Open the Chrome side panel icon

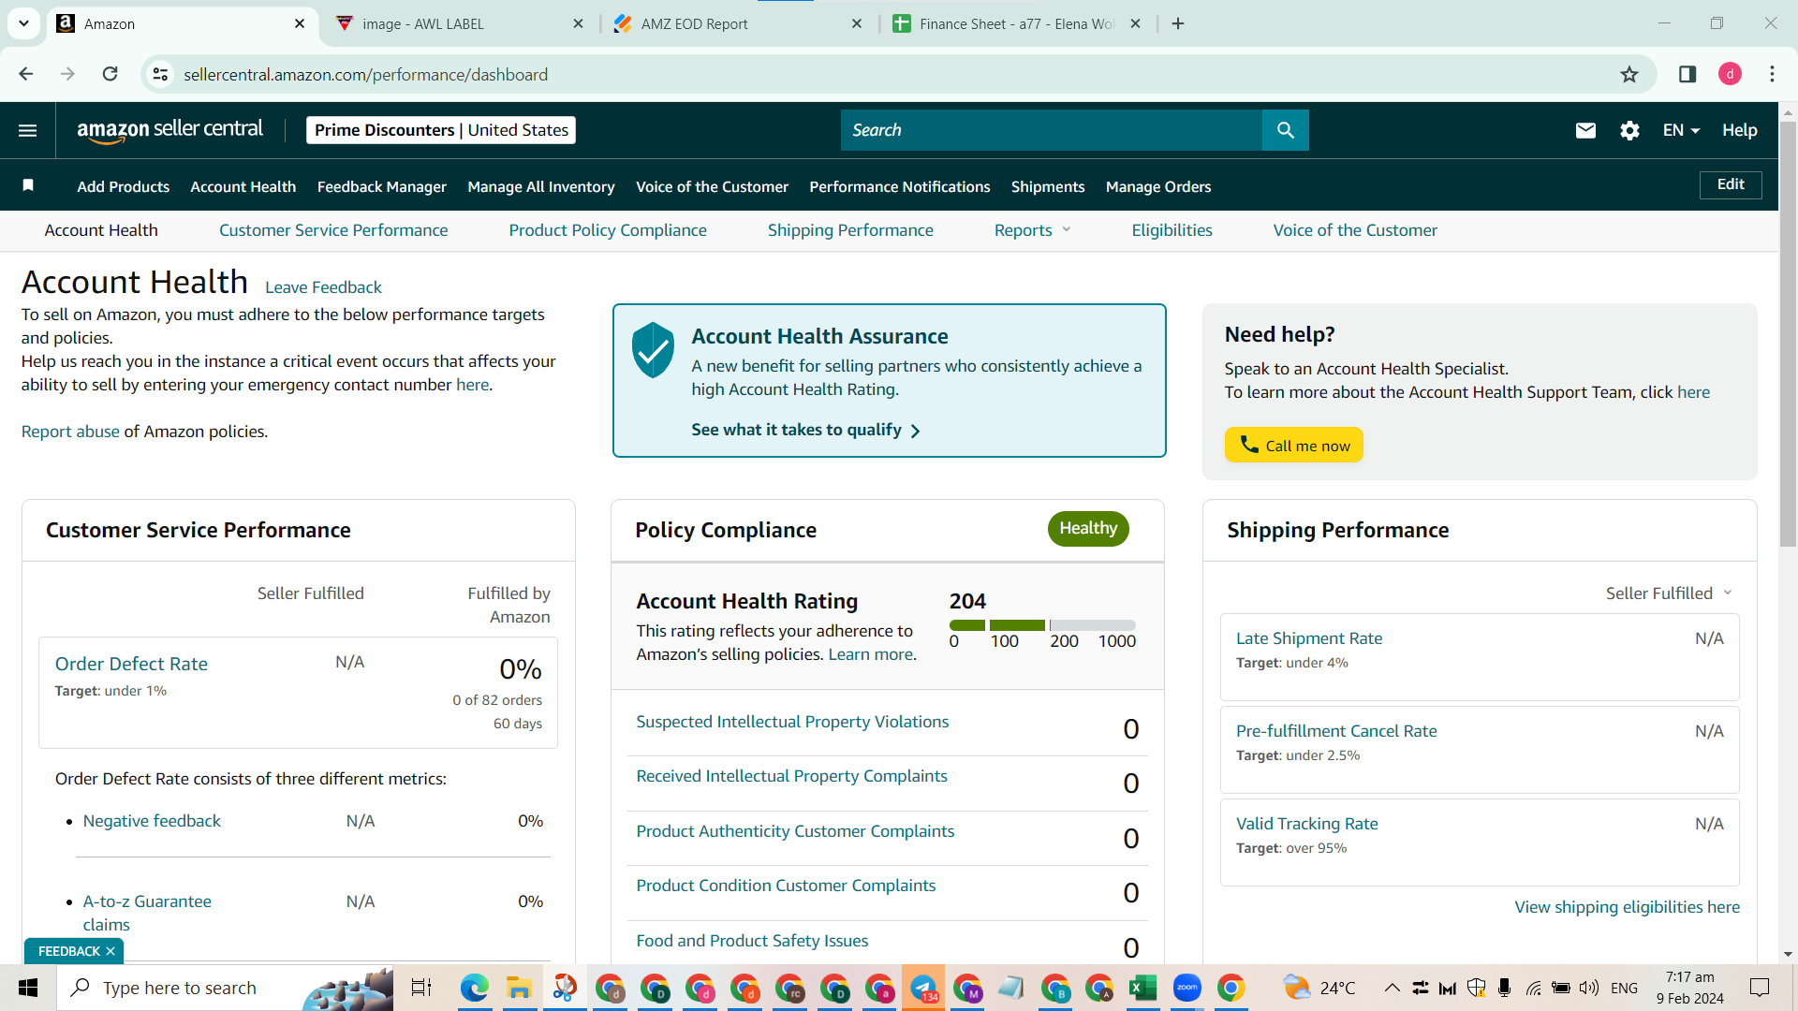click(x=1687, y=74)
